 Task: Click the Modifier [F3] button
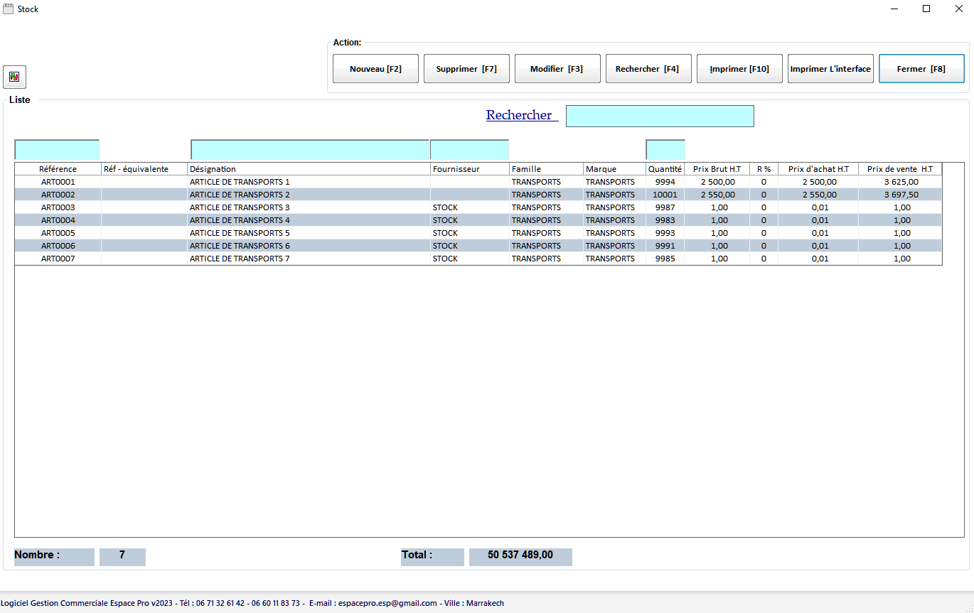point(557,69)
